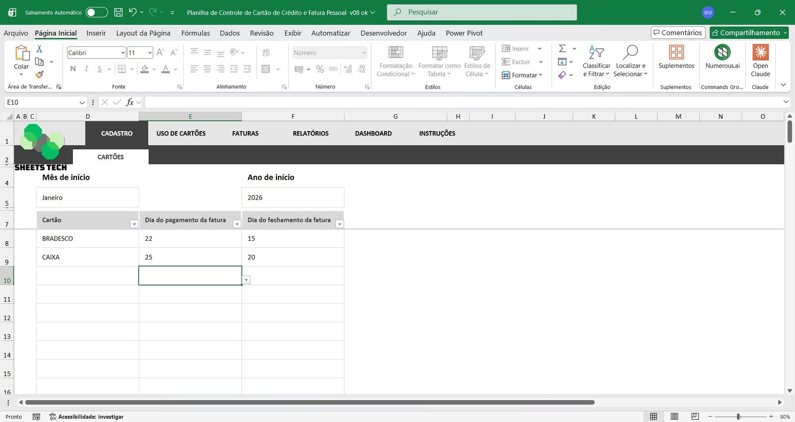Switch to the Fórmulas ribbon tab
The height and width of the screenshot is (422, 795).
click(195, 33)
